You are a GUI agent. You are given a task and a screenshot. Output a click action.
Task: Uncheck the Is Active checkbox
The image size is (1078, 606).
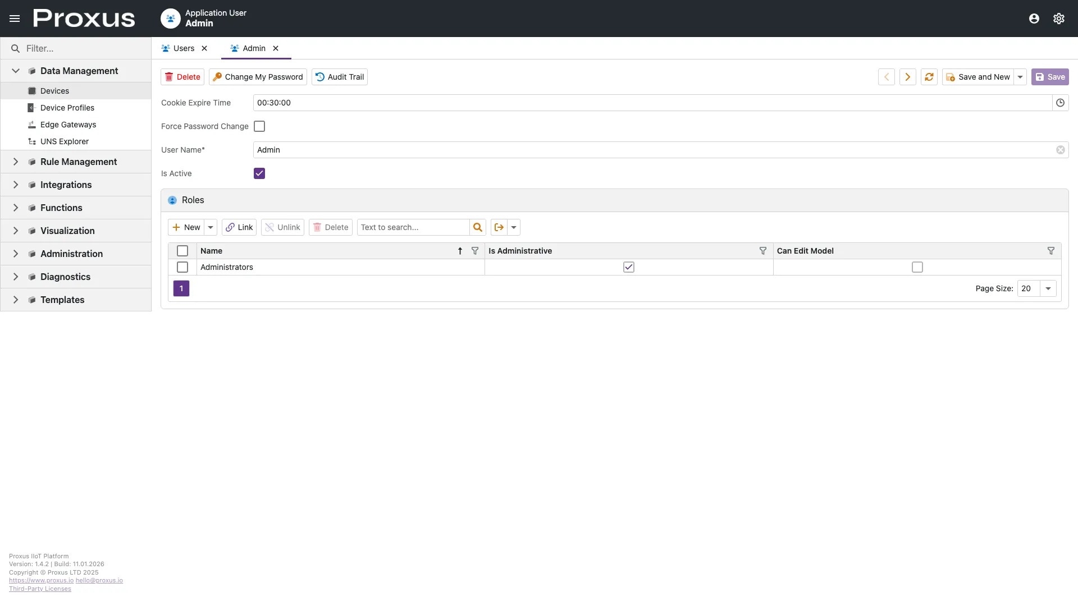259,173
